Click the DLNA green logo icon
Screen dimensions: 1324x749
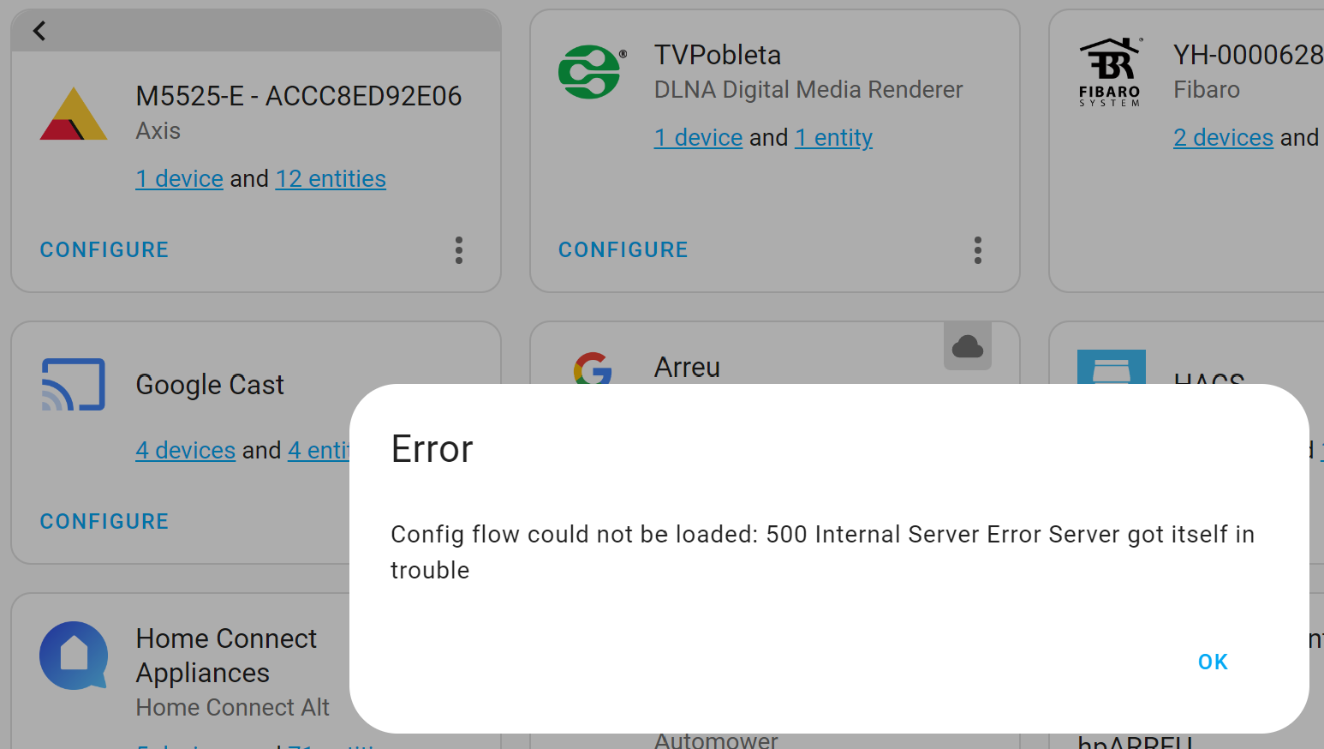coord(590,72)
